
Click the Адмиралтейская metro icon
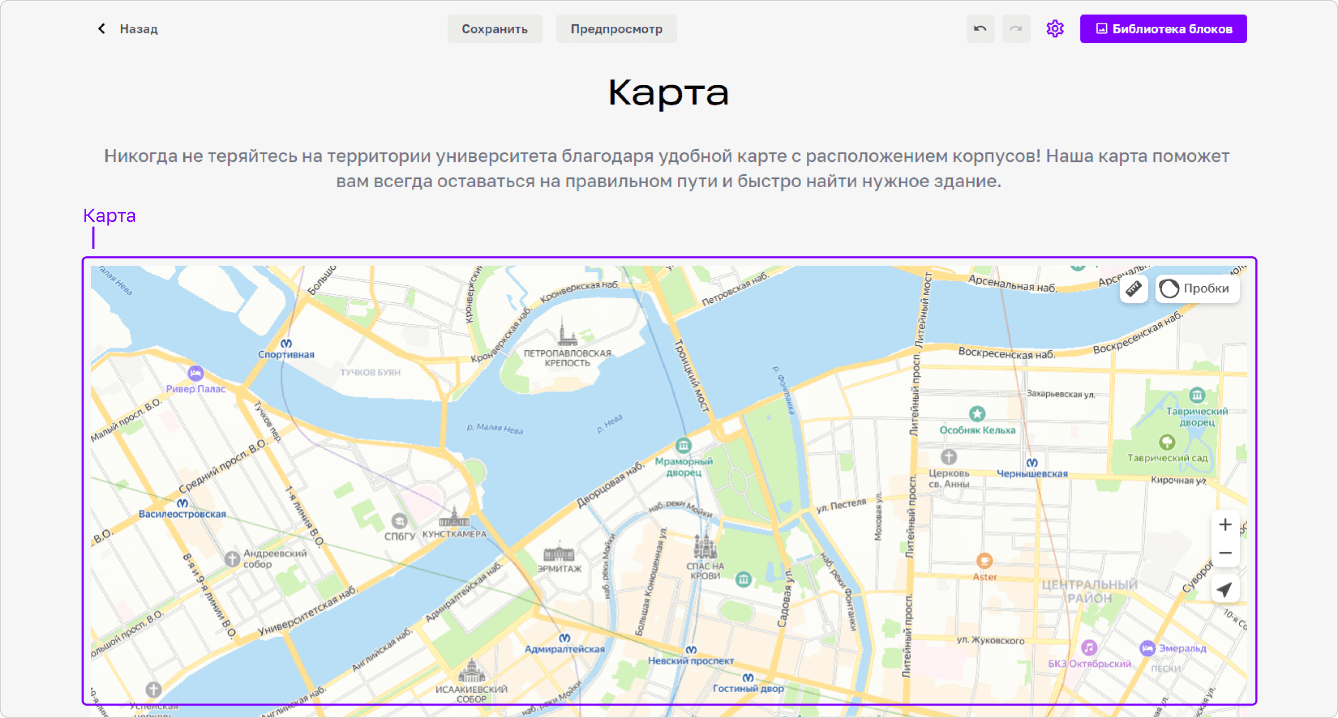pyautogui.click(x=564, y=638)
